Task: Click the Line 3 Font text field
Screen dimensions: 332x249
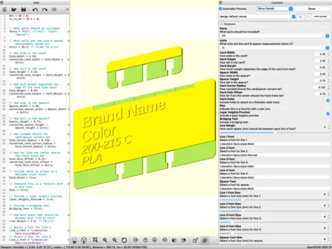Action: (x=275, y=166)
